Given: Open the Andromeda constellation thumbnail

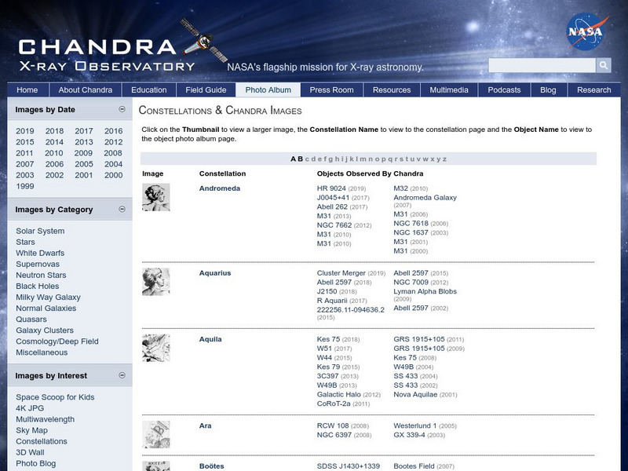Looking at the screenshot, I should point(155,198).
